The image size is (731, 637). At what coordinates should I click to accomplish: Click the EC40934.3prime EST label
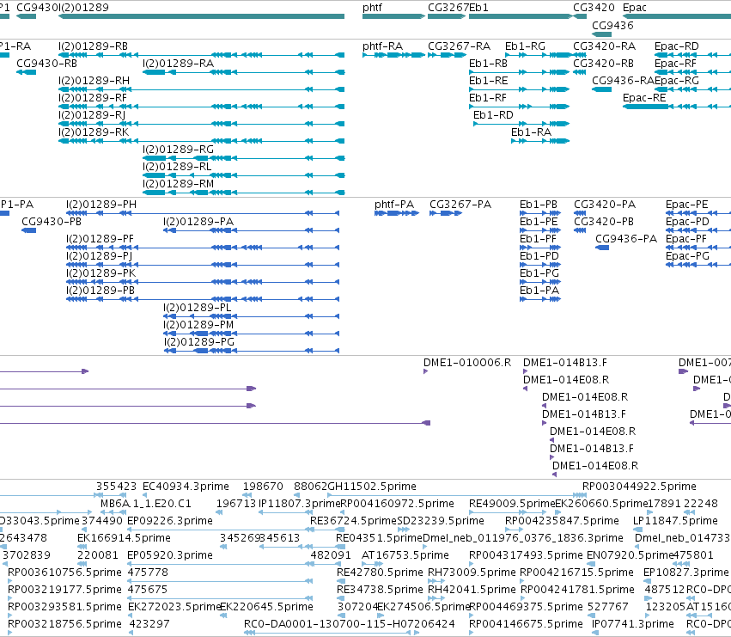click(186, 487)
